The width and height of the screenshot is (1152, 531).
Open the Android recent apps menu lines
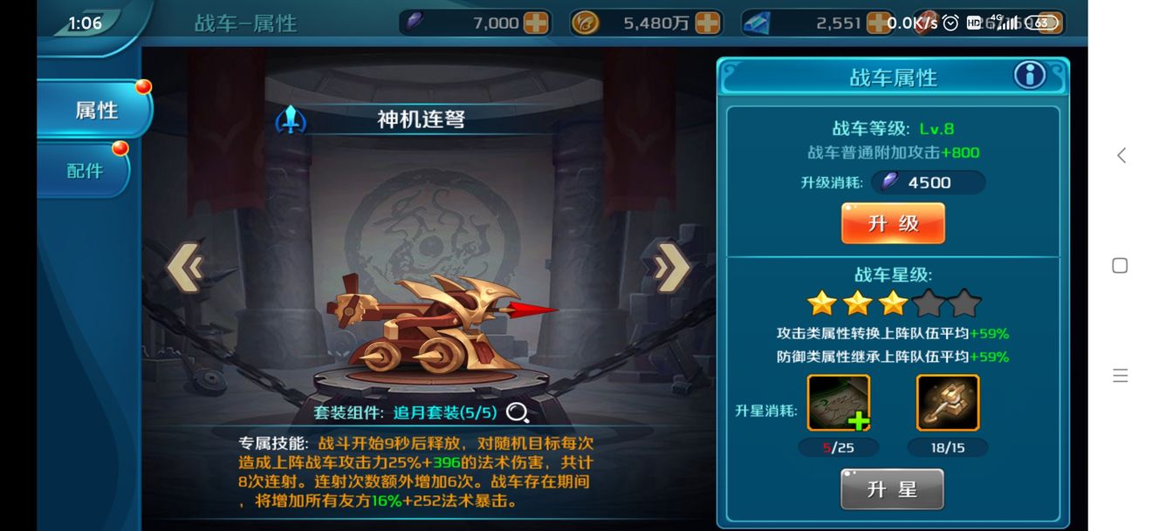click(x=1121, y=376)
